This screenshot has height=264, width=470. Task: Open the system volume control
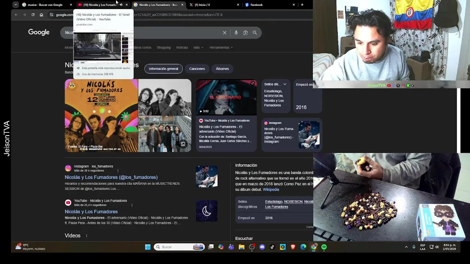437,247
